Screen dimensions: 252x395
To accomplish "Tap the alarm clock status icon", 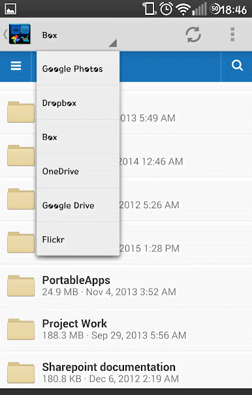I will 166,9.
